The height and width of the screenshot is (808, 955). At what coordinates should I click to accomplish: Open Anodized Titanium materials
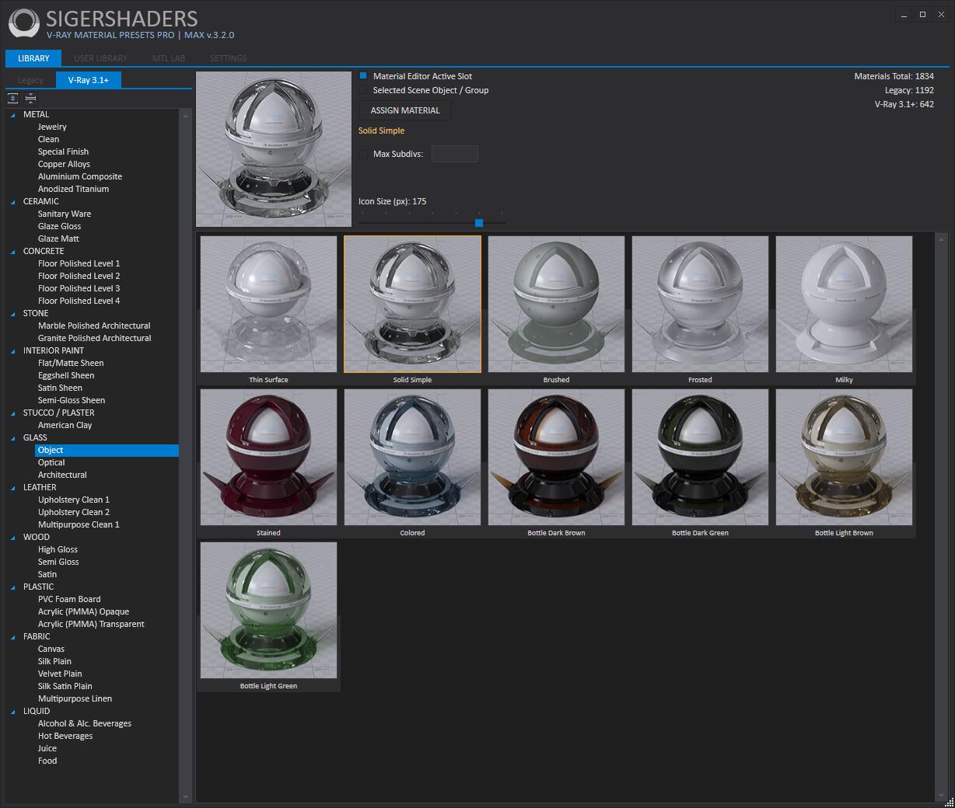click(73, 190)
